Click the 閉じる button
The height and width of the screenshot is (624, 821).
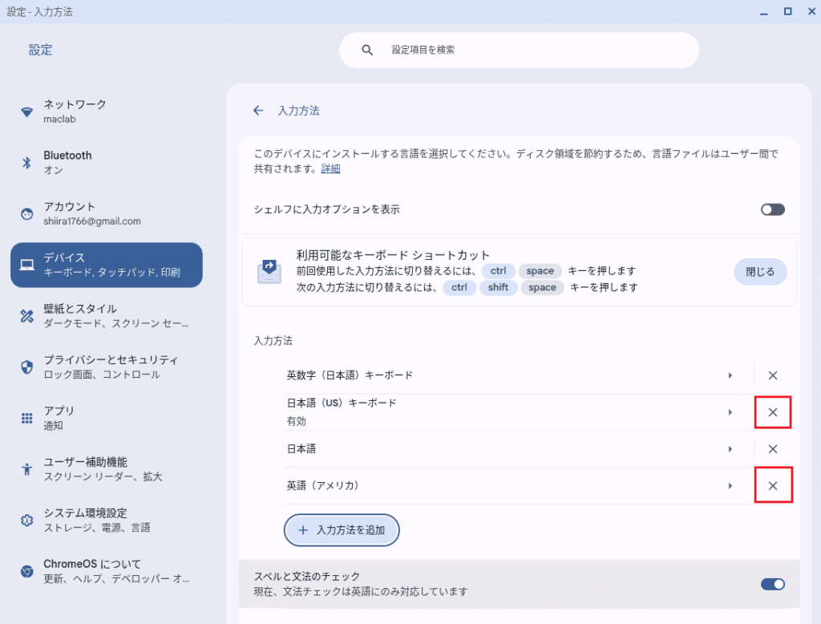760,272
